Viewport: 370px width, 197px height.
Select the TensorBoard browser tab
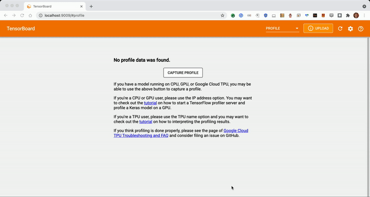pos(55,6)
